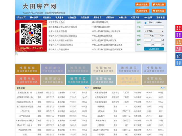Click the QR code image
This screenshot has width=182, height=136.
pyautogui.click(x=31, y=34)
